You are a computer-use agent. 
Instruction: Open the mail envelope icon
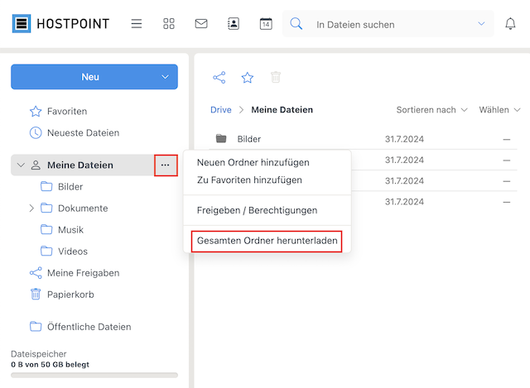point(201,24)
